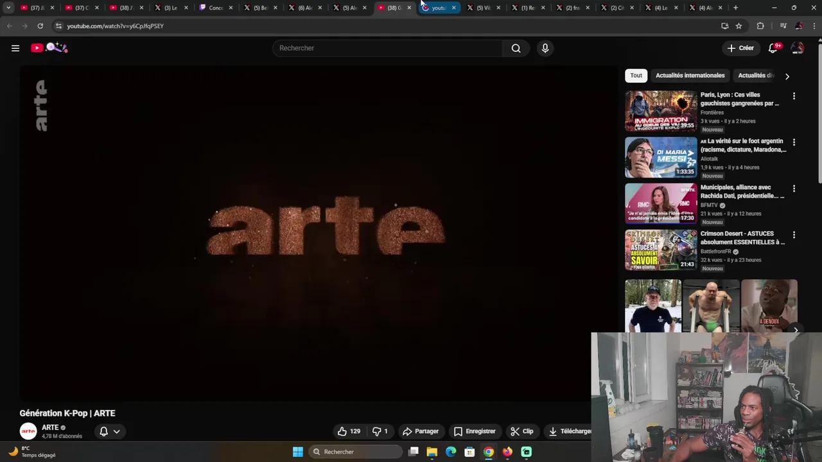The height and width of the screenshot is (462, 822).
Task: Open the YouTube hamburger guide menu
Action: point(15,48)
